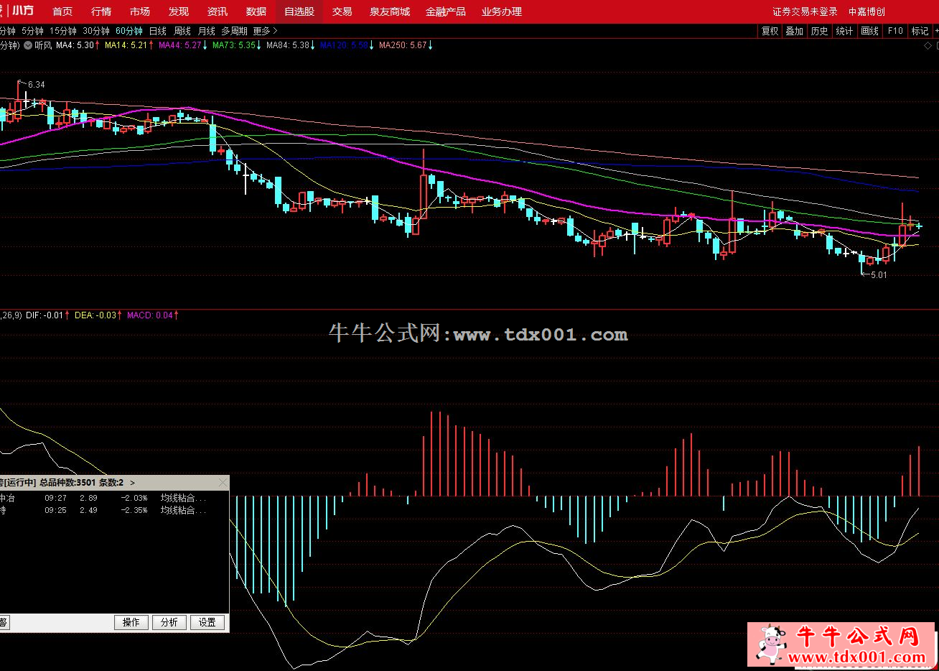The image size is (939, 671).
Task: Switch chart to 月线 monthly period
Action: pyautogui.click(x=207, y=31)
